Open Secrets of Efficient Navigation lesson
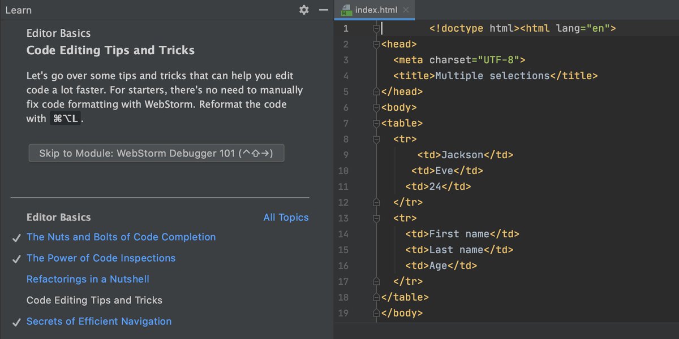 coord(99,321)
